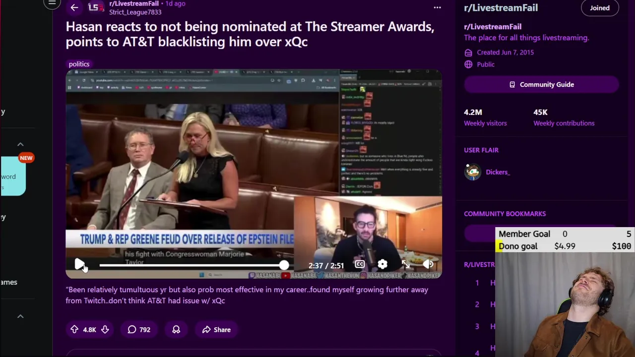Screen dimensions: 635x357
Task: Click the USER FLAIR heading
Action: (481, 150)
